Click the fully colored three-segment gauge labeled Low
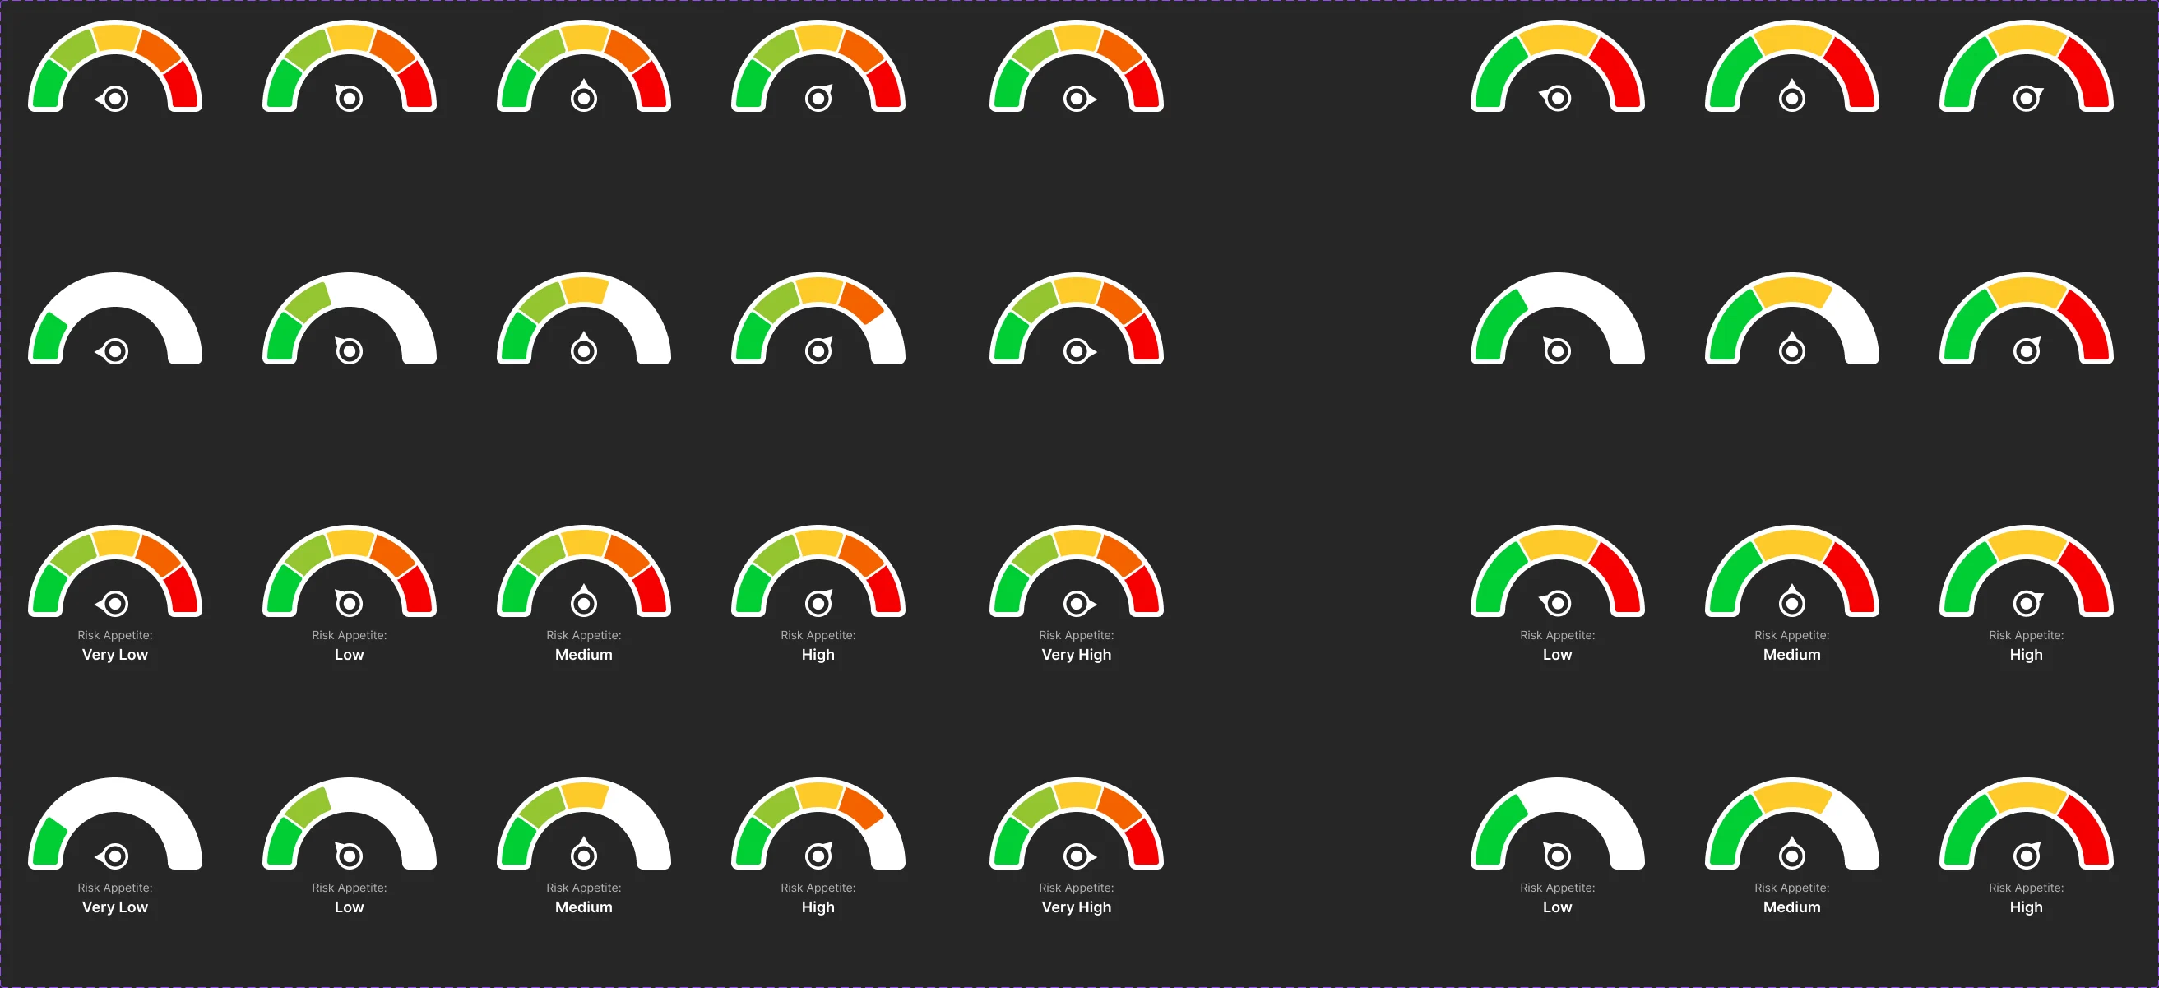Image resolution: width=2159 pixels, height=988 pixels. [x=1557, y=572]
